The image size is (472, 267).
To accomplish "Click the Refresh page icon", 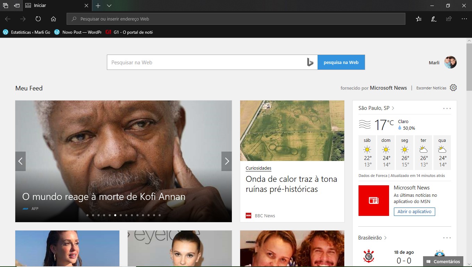I will click(38, 19).
